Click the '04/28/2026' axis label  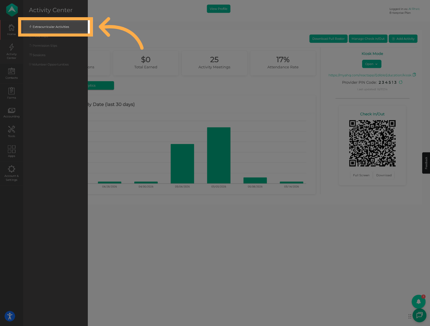(110, 187)
